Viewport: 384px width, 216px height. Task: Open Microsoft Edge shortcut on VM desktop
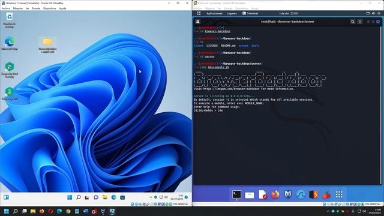click(x=10, y=44)
